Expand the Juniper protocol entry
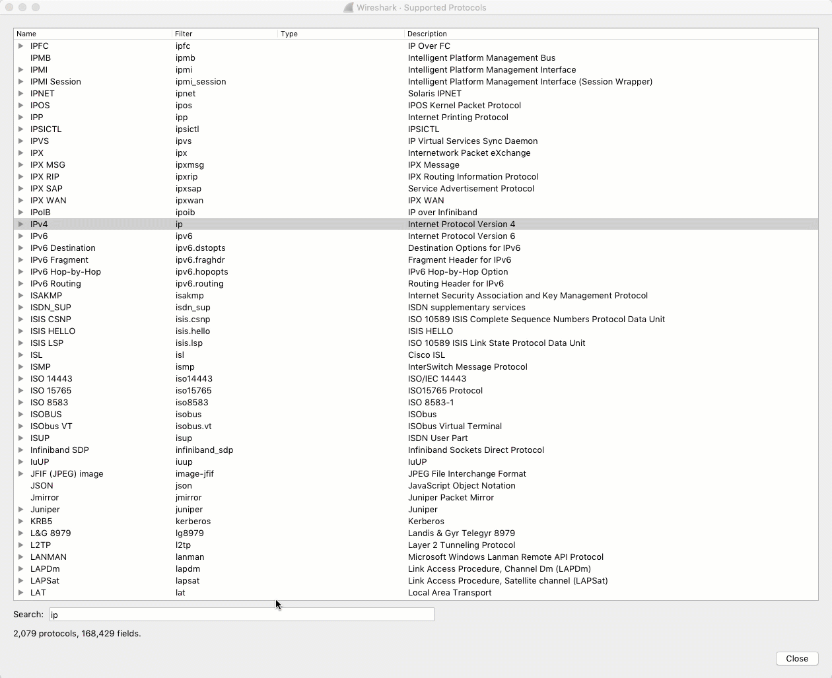Screen dimensions: 832x678 (21, 509)
